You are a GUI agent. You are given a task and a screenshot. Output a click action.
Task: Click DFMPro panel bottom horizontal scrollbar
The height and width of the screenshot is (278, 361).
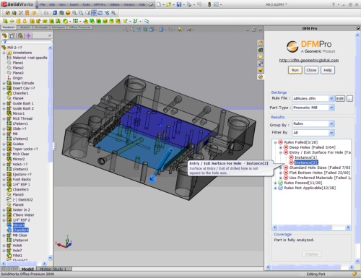point(310,267)
